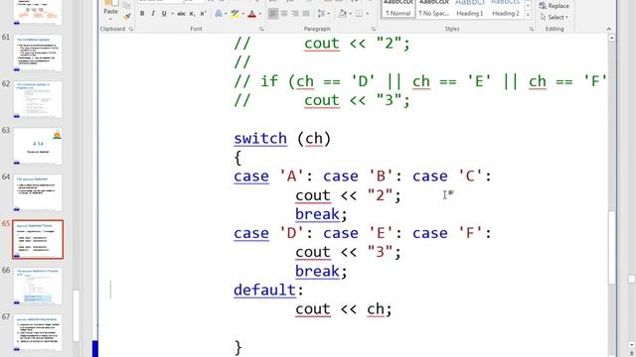
Task: Open underline style dropdown arrow
Action: coord(172,14)
